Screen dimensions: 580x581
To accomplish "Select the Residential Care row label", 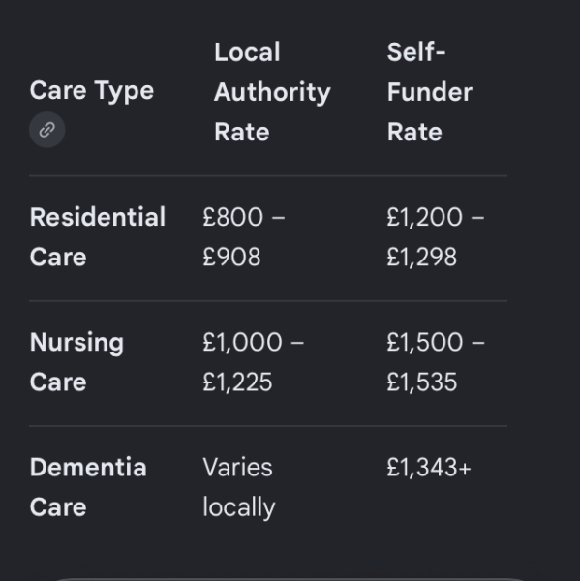I will coord(98,236).
